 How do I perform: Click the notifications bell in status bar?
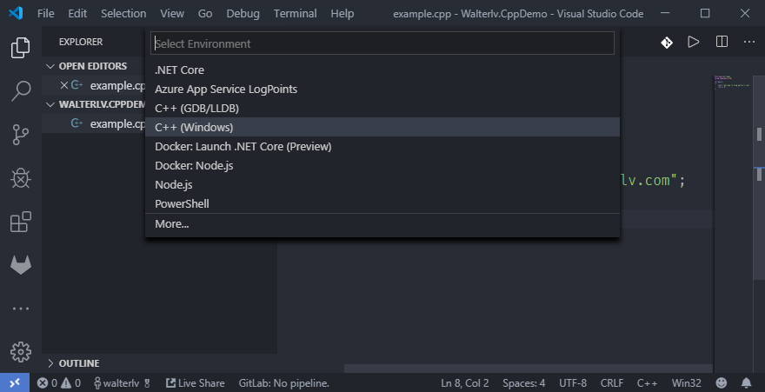tap(746, 382)
